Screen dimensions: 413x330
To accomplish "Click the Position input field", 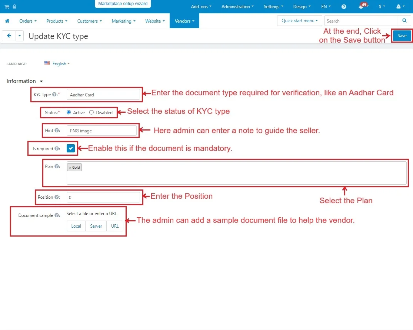I will [x=103, y=197].
